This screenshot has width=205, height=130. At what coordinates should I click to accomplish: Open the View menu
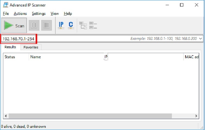[55, 14]
